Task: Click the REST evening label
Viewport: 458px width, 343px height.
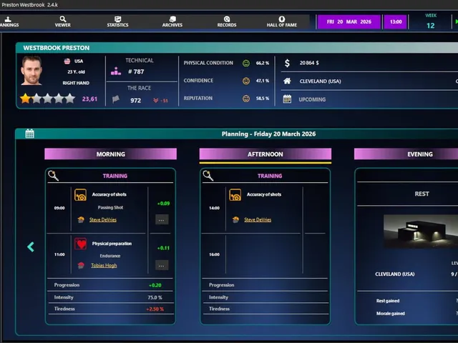Action: coord(422,194)
